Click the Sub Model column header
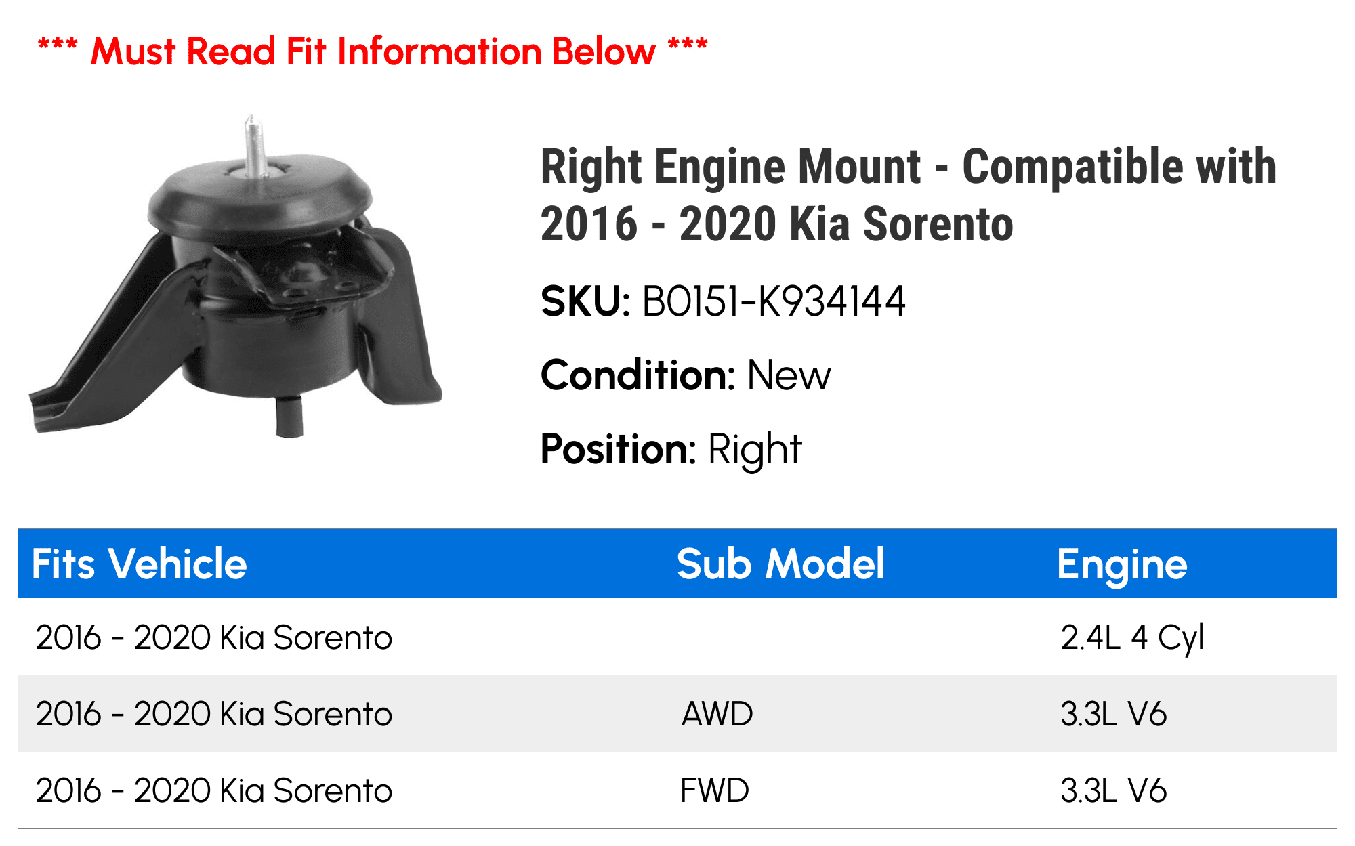 (x=780, y=564)
